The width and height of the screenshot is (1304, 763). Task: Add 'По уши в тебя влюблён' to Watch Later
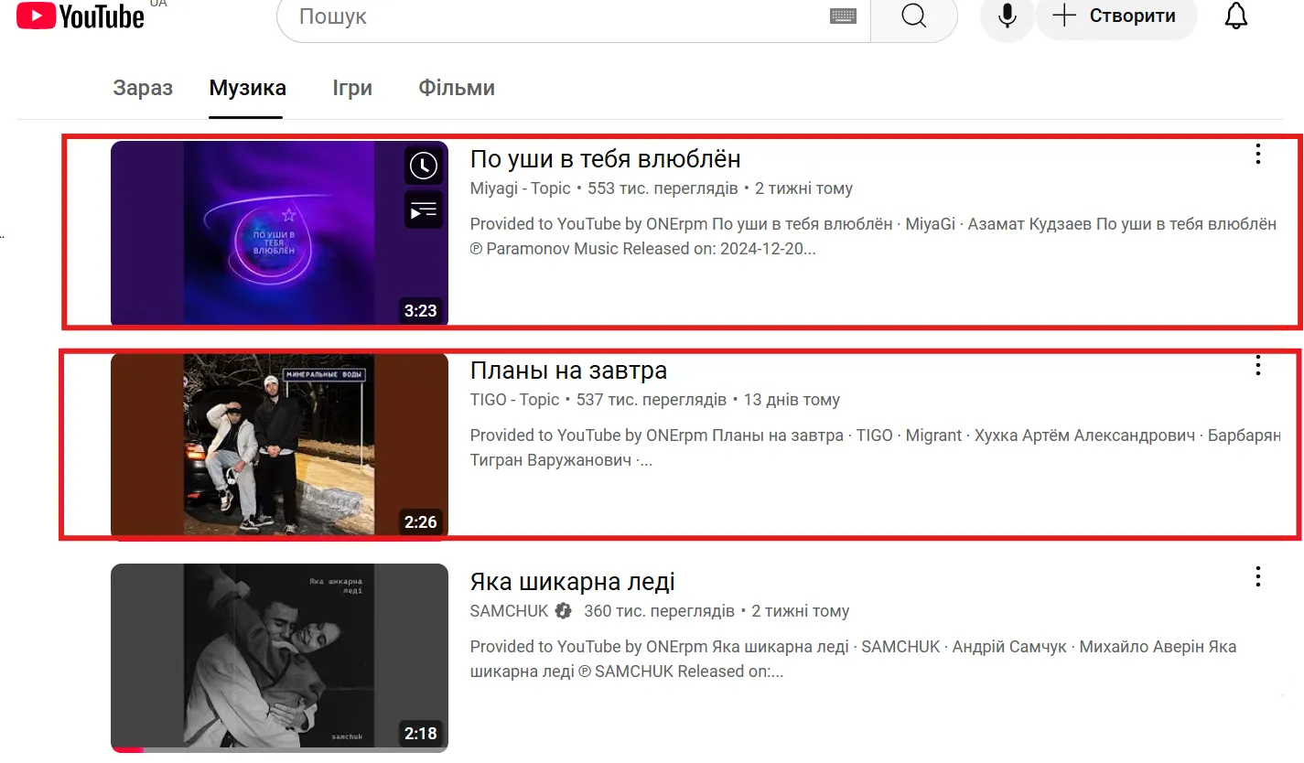coord(423,166)
